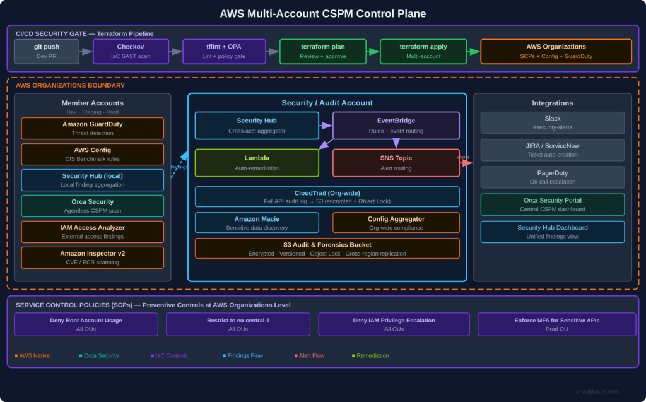Select the tflint + OPA pipeline step

[224, 52]
